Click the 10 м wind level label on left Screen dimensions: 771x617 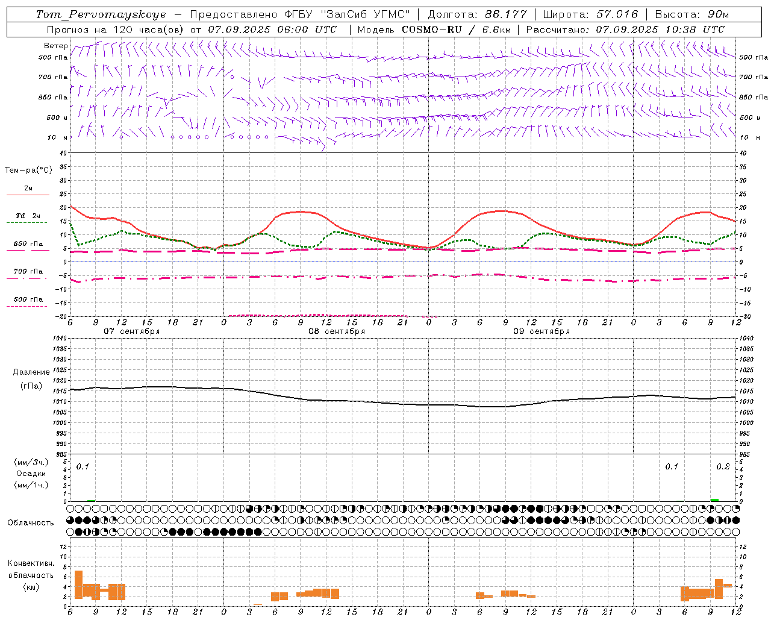click(57, 137)
